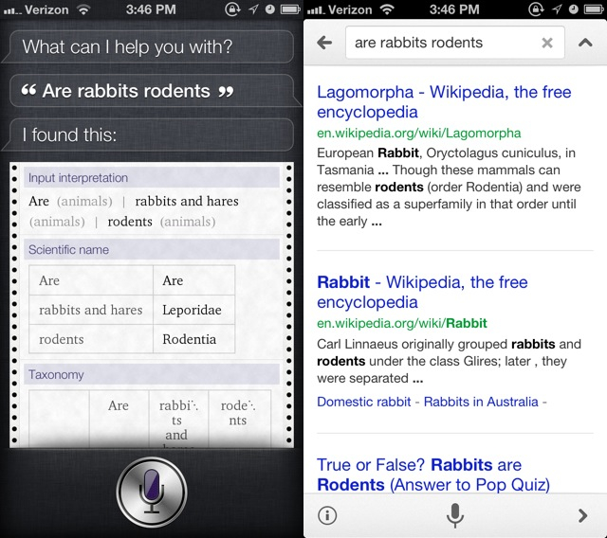Open the Domestic rabbit sublink
Image resolution: width=607 pixels, height=538 pixels.
tap(363, 402)
